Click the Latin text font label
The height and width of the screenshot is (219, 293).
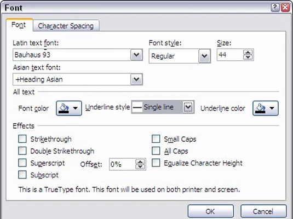tap(36, 43)
